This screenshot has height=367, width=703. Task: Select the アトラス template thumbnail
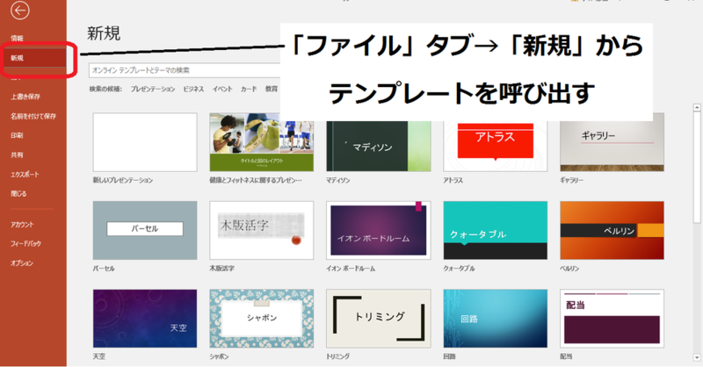pos(495,146)
